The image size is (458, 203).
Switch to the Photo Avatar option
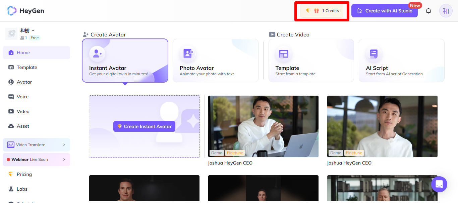coord(215,60)
